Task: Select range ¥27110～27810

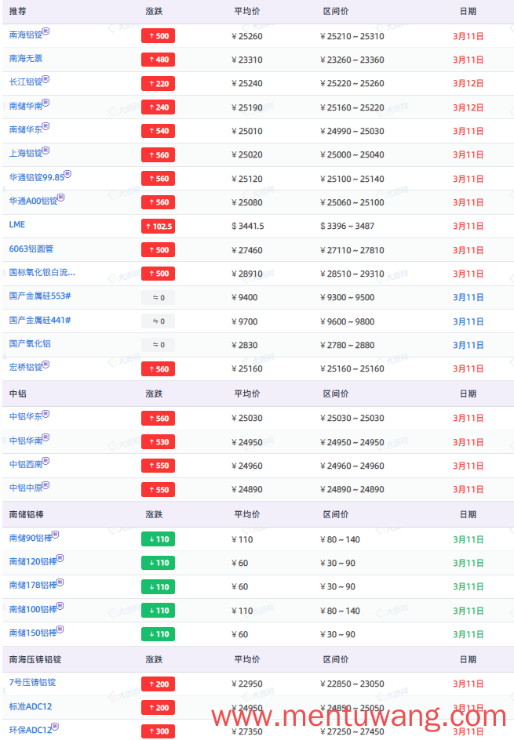Action: [x=352, y=250]
